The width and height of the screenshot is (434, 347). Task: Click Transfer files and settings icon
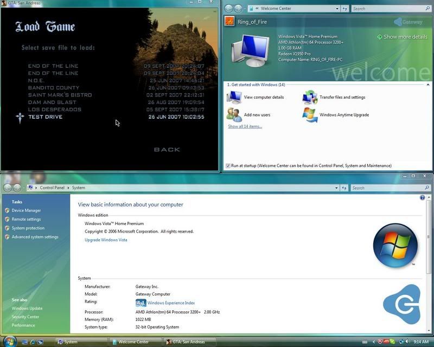pos(310,98)
